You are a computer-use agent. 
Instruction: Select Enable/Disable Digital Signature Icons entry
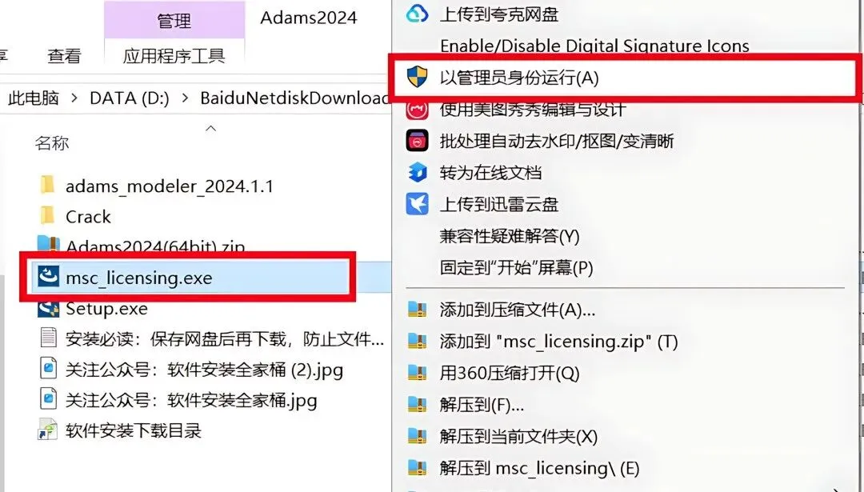point(594,46)
